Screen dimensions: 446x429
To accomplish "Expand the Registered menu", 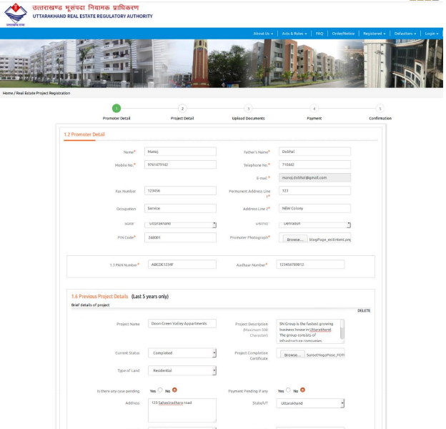I will pos(375,34).
